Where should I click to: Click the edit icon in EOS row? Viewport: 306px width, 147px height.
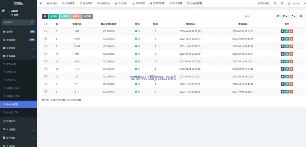(x=287, y=61)
